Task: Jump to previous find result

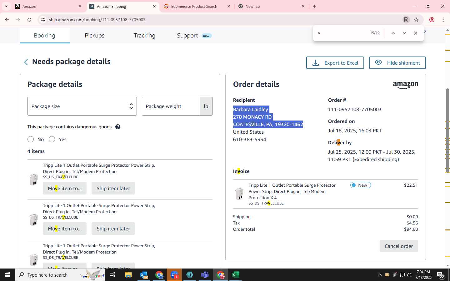Action: pos(393,33)
